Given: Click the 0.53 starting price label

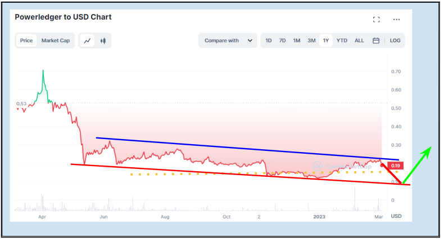Looking at the screenshot, I should coord(21,104).
